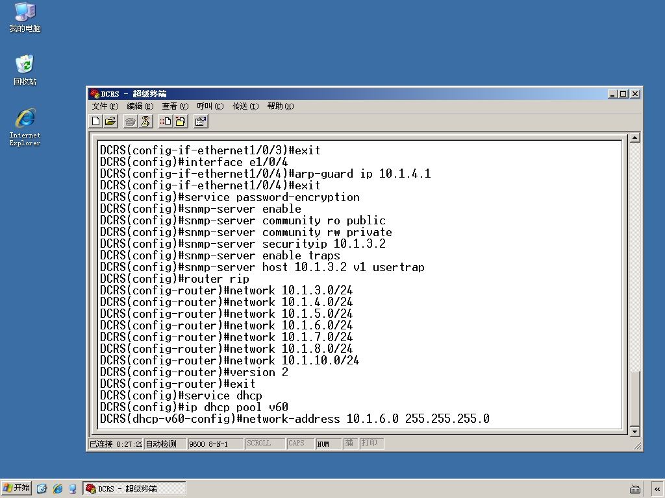The height and width of the screenshot is (498, 665).
Task: Click the Call (phone) toolbar icon
Action: point(130,121)
